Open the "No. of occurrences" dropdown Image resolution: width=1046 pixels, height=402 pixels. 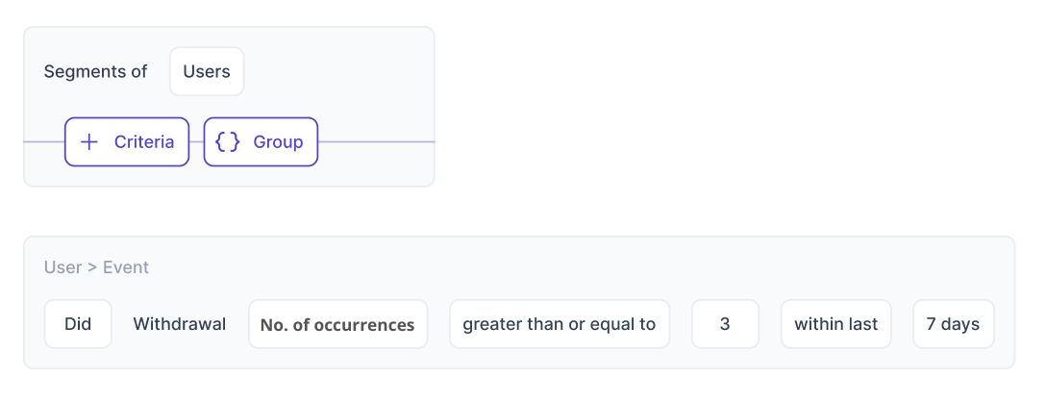point(337,324)
